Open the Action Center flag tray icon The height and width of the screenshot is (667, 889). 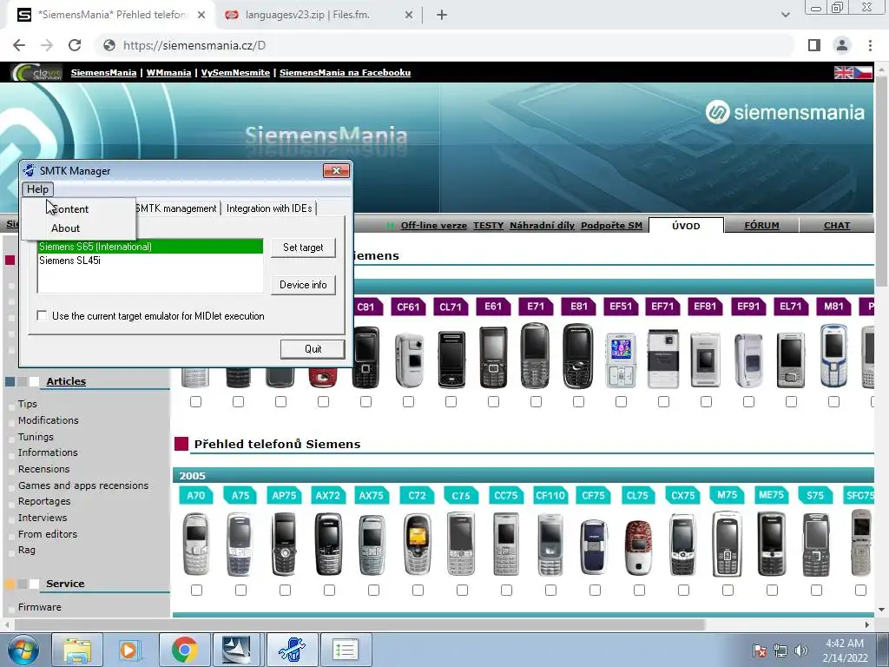click(x=760, y=650)
